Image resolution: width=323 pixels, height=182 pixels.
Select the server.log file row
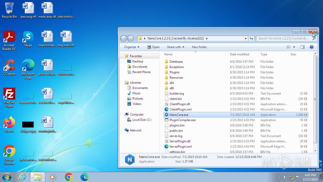coord(236,136)
